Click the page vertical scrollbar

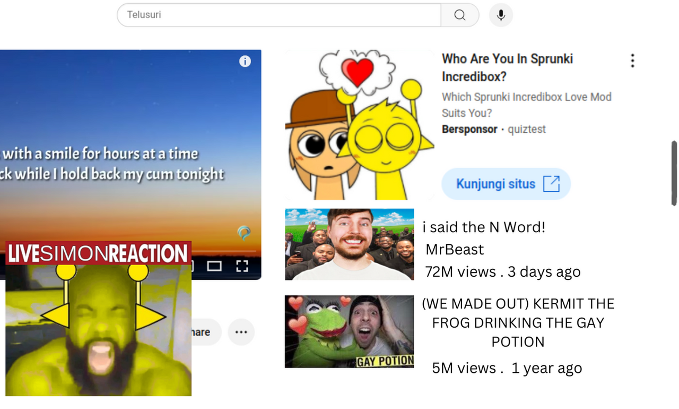(x=674, y=173)
